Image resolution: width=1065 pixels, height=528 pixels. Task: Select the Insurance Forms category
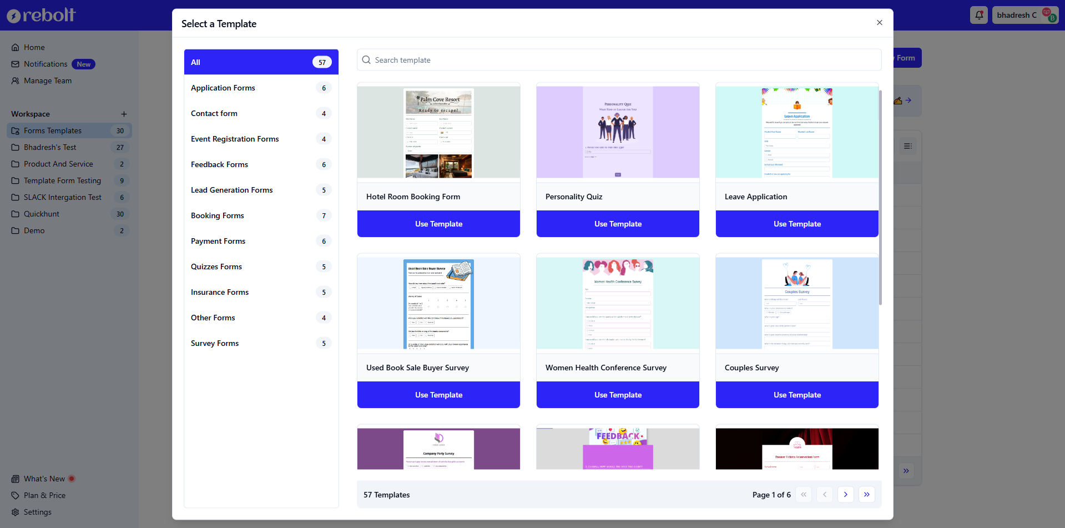point(261,292)
